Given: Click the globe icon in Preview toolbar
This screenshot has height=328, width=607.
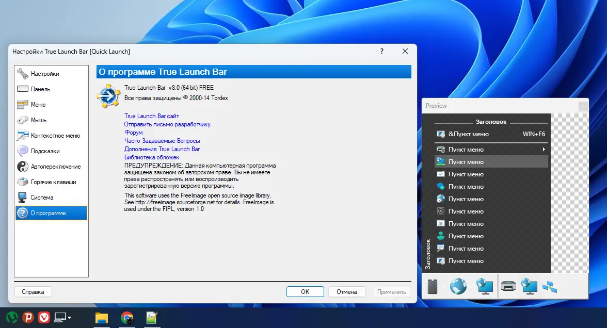Looking at the screenshot, I should pos(458,287).
